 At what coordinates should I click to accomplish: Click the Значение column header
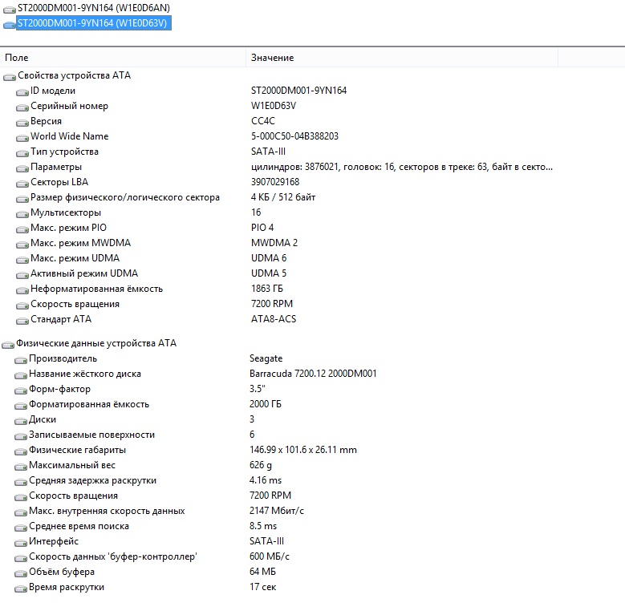coord(402,58)
